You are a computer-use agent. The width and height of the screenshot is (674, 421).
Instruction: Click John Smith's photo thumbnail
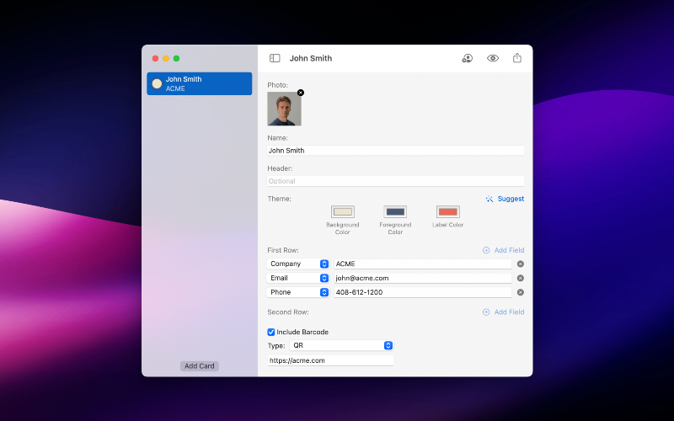(284, 109)
